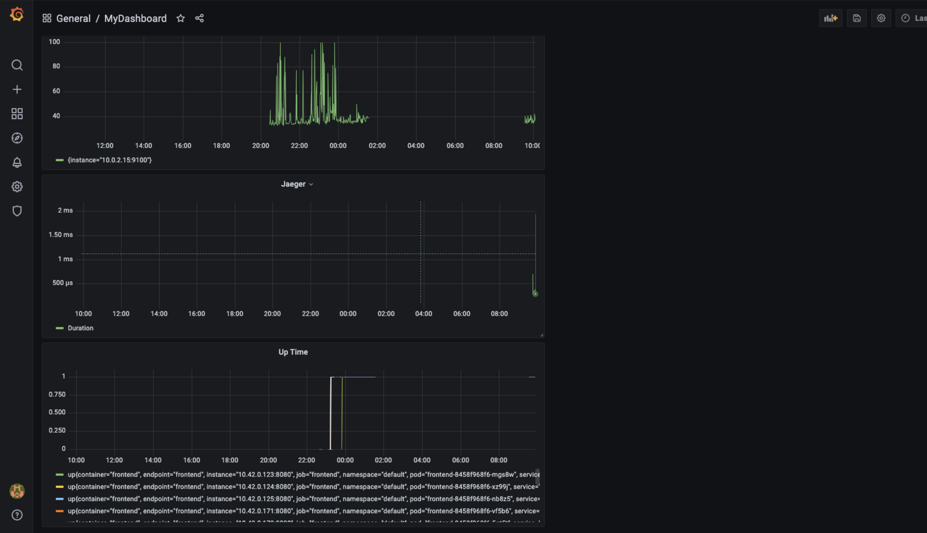This screenshot has width=927, height=533.
Task: Open the Configuration gear in sidebar
Action: (x=17, y=187)
